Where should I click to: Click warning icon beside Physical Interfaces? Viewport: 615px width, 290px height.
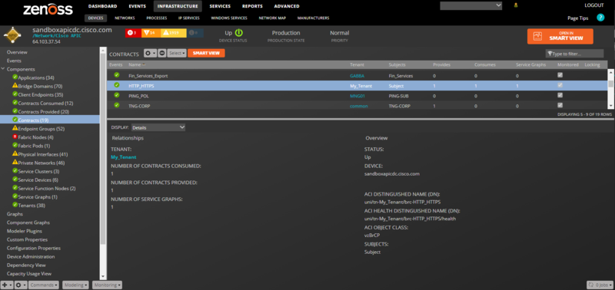click(15, 154)
